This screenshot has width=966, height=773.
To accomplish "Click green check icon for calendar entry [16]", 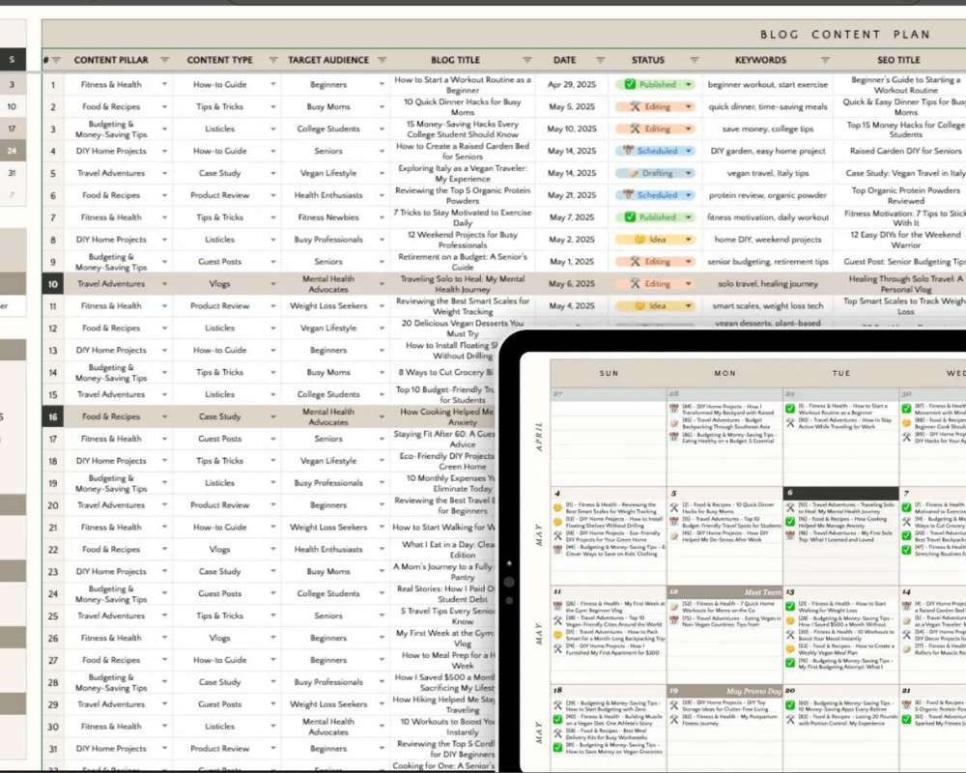I will click(x=790, y=522).
